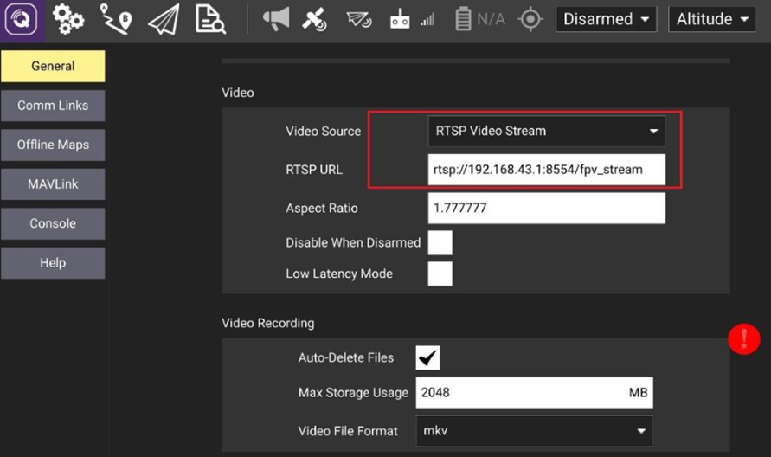
Task: Expand the Video Source dropdown
Action: [x=546, y=132]
